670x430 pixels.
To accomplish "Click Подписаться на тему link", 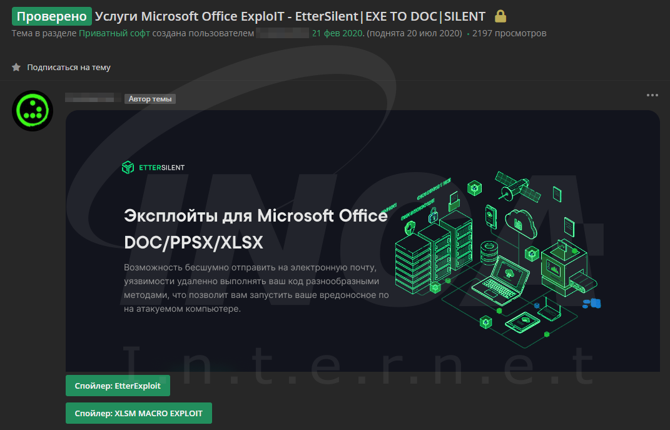I will 69,67.
